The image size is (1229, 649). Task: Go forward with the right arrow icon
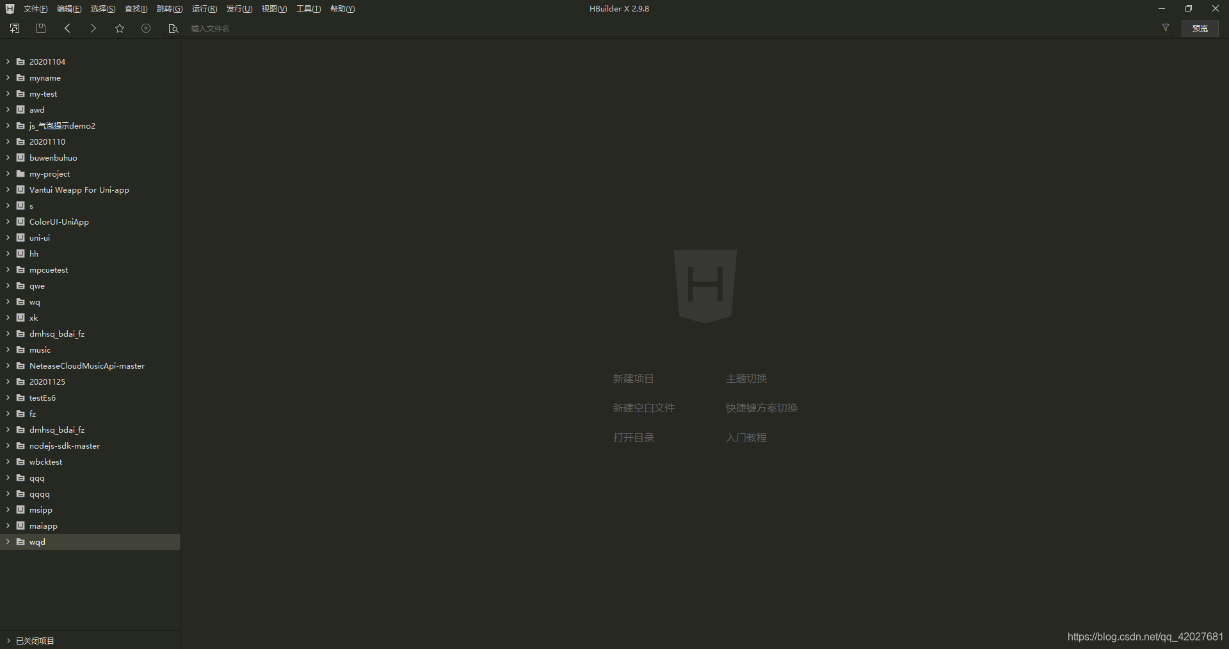[93, 28]
